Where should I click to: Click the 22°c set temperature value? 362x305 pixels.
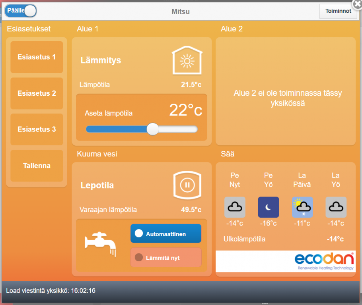pos(185,110)
